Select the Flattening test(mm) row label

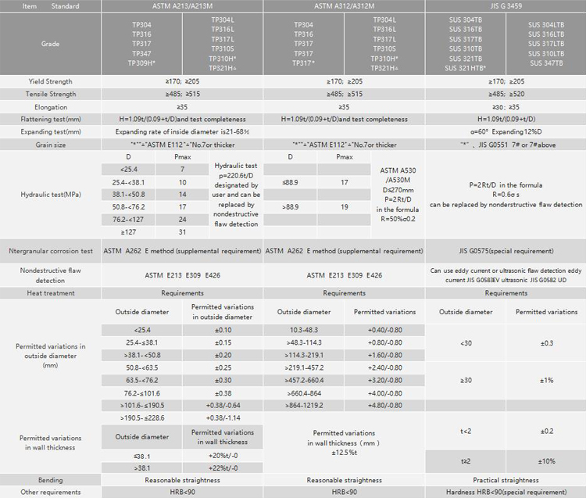click(x=50, y=120)
